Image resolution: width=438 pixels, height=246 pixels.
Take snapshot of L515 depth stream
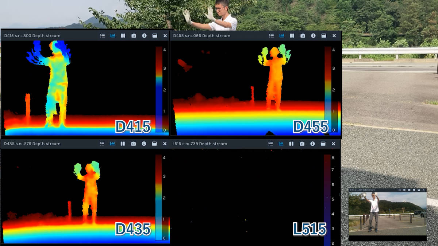click(x=302, y=144)
